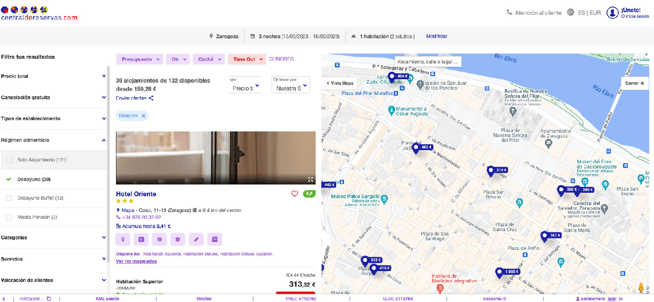Select the 442 € map price marker
This screenshot has height=302, width=654.
pos(329,185)
